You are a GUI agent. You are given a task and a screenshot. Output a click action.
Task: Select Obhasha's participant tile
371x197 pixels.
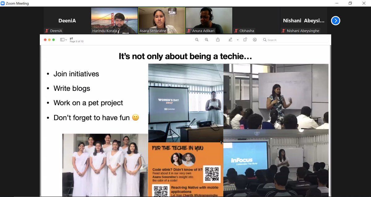pos(256,20)
